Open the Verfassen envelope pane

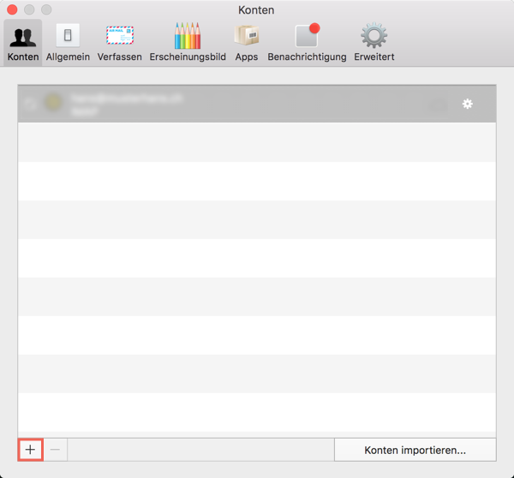click(x=120, y=42)
